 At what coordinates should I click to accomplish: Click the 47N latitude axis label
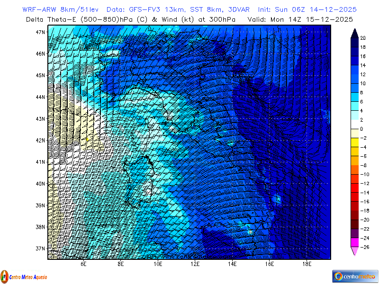pyautogui.click(x=40, y=32)
